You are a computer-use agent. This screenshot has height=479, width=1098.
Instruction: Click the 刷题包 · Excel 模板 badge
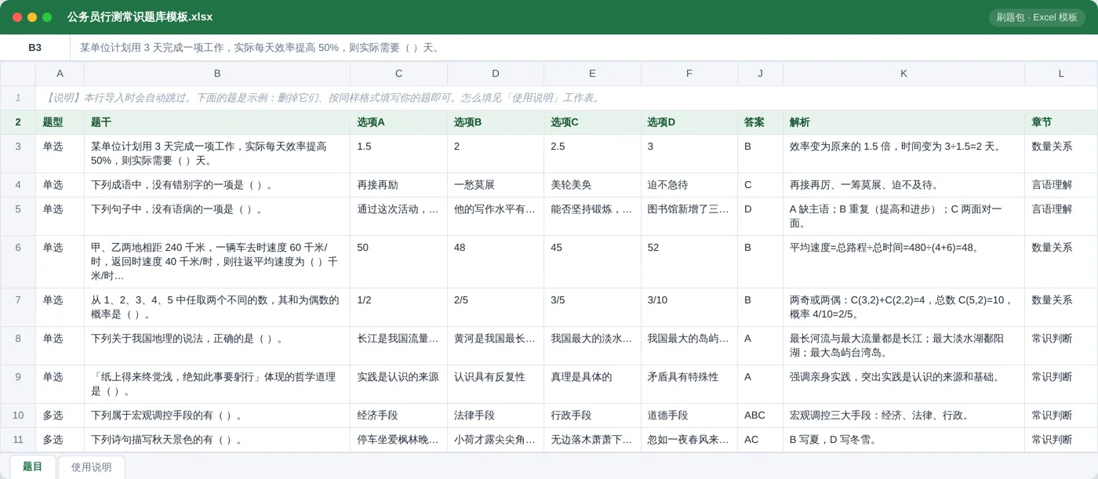coord(1037,17)
